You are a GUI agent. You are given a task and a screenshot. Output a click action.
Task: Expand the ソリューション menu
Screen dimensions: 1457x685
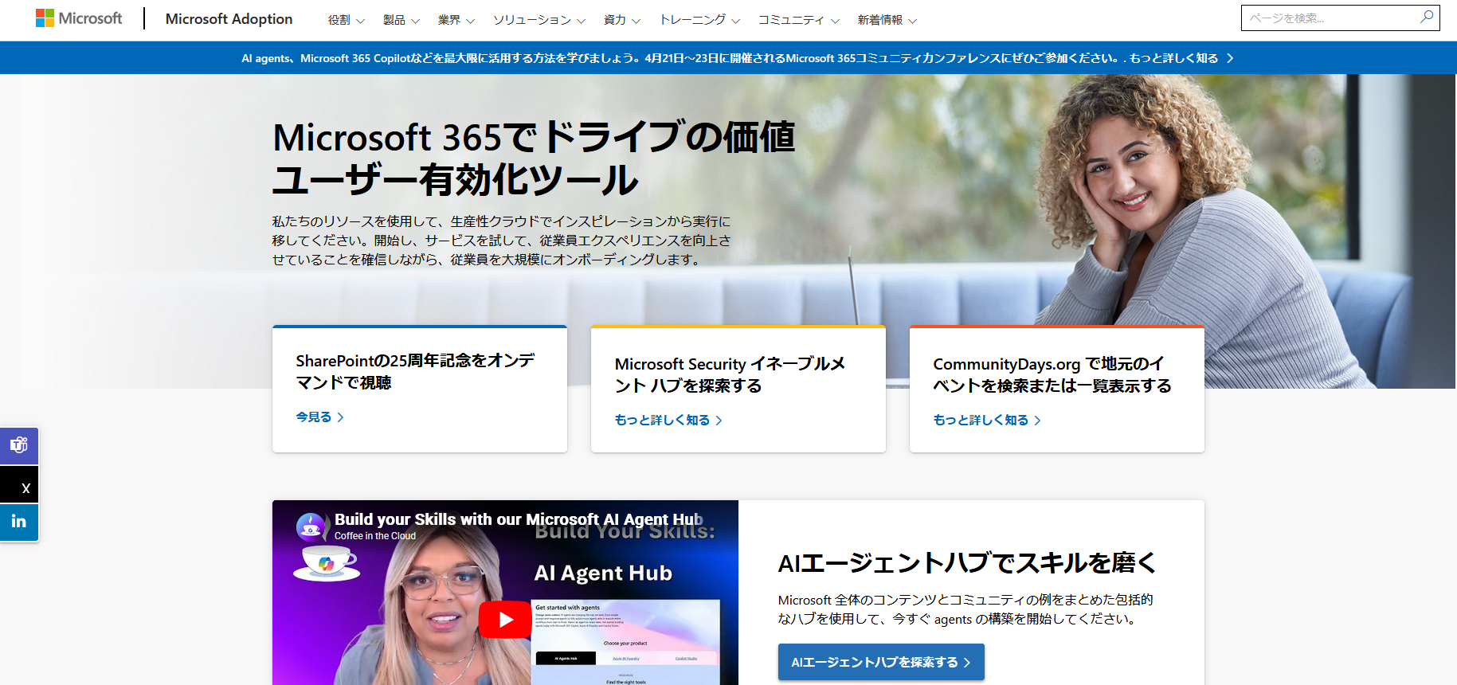tap(539, 20)
